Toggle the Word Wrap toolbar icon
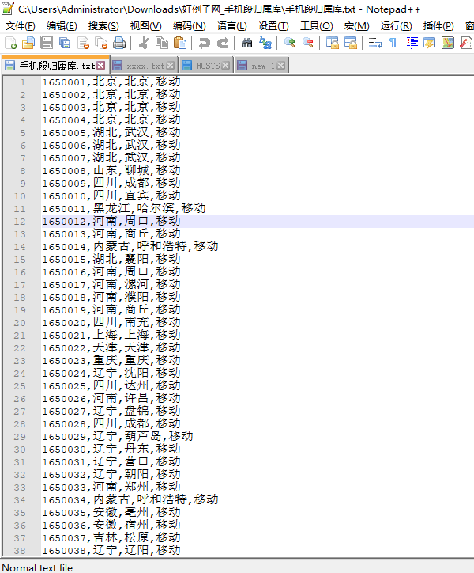474x573 pixels. [374, 43]
